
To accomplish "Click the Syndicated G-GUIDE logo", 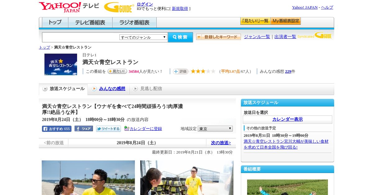I will coord(315,35).
